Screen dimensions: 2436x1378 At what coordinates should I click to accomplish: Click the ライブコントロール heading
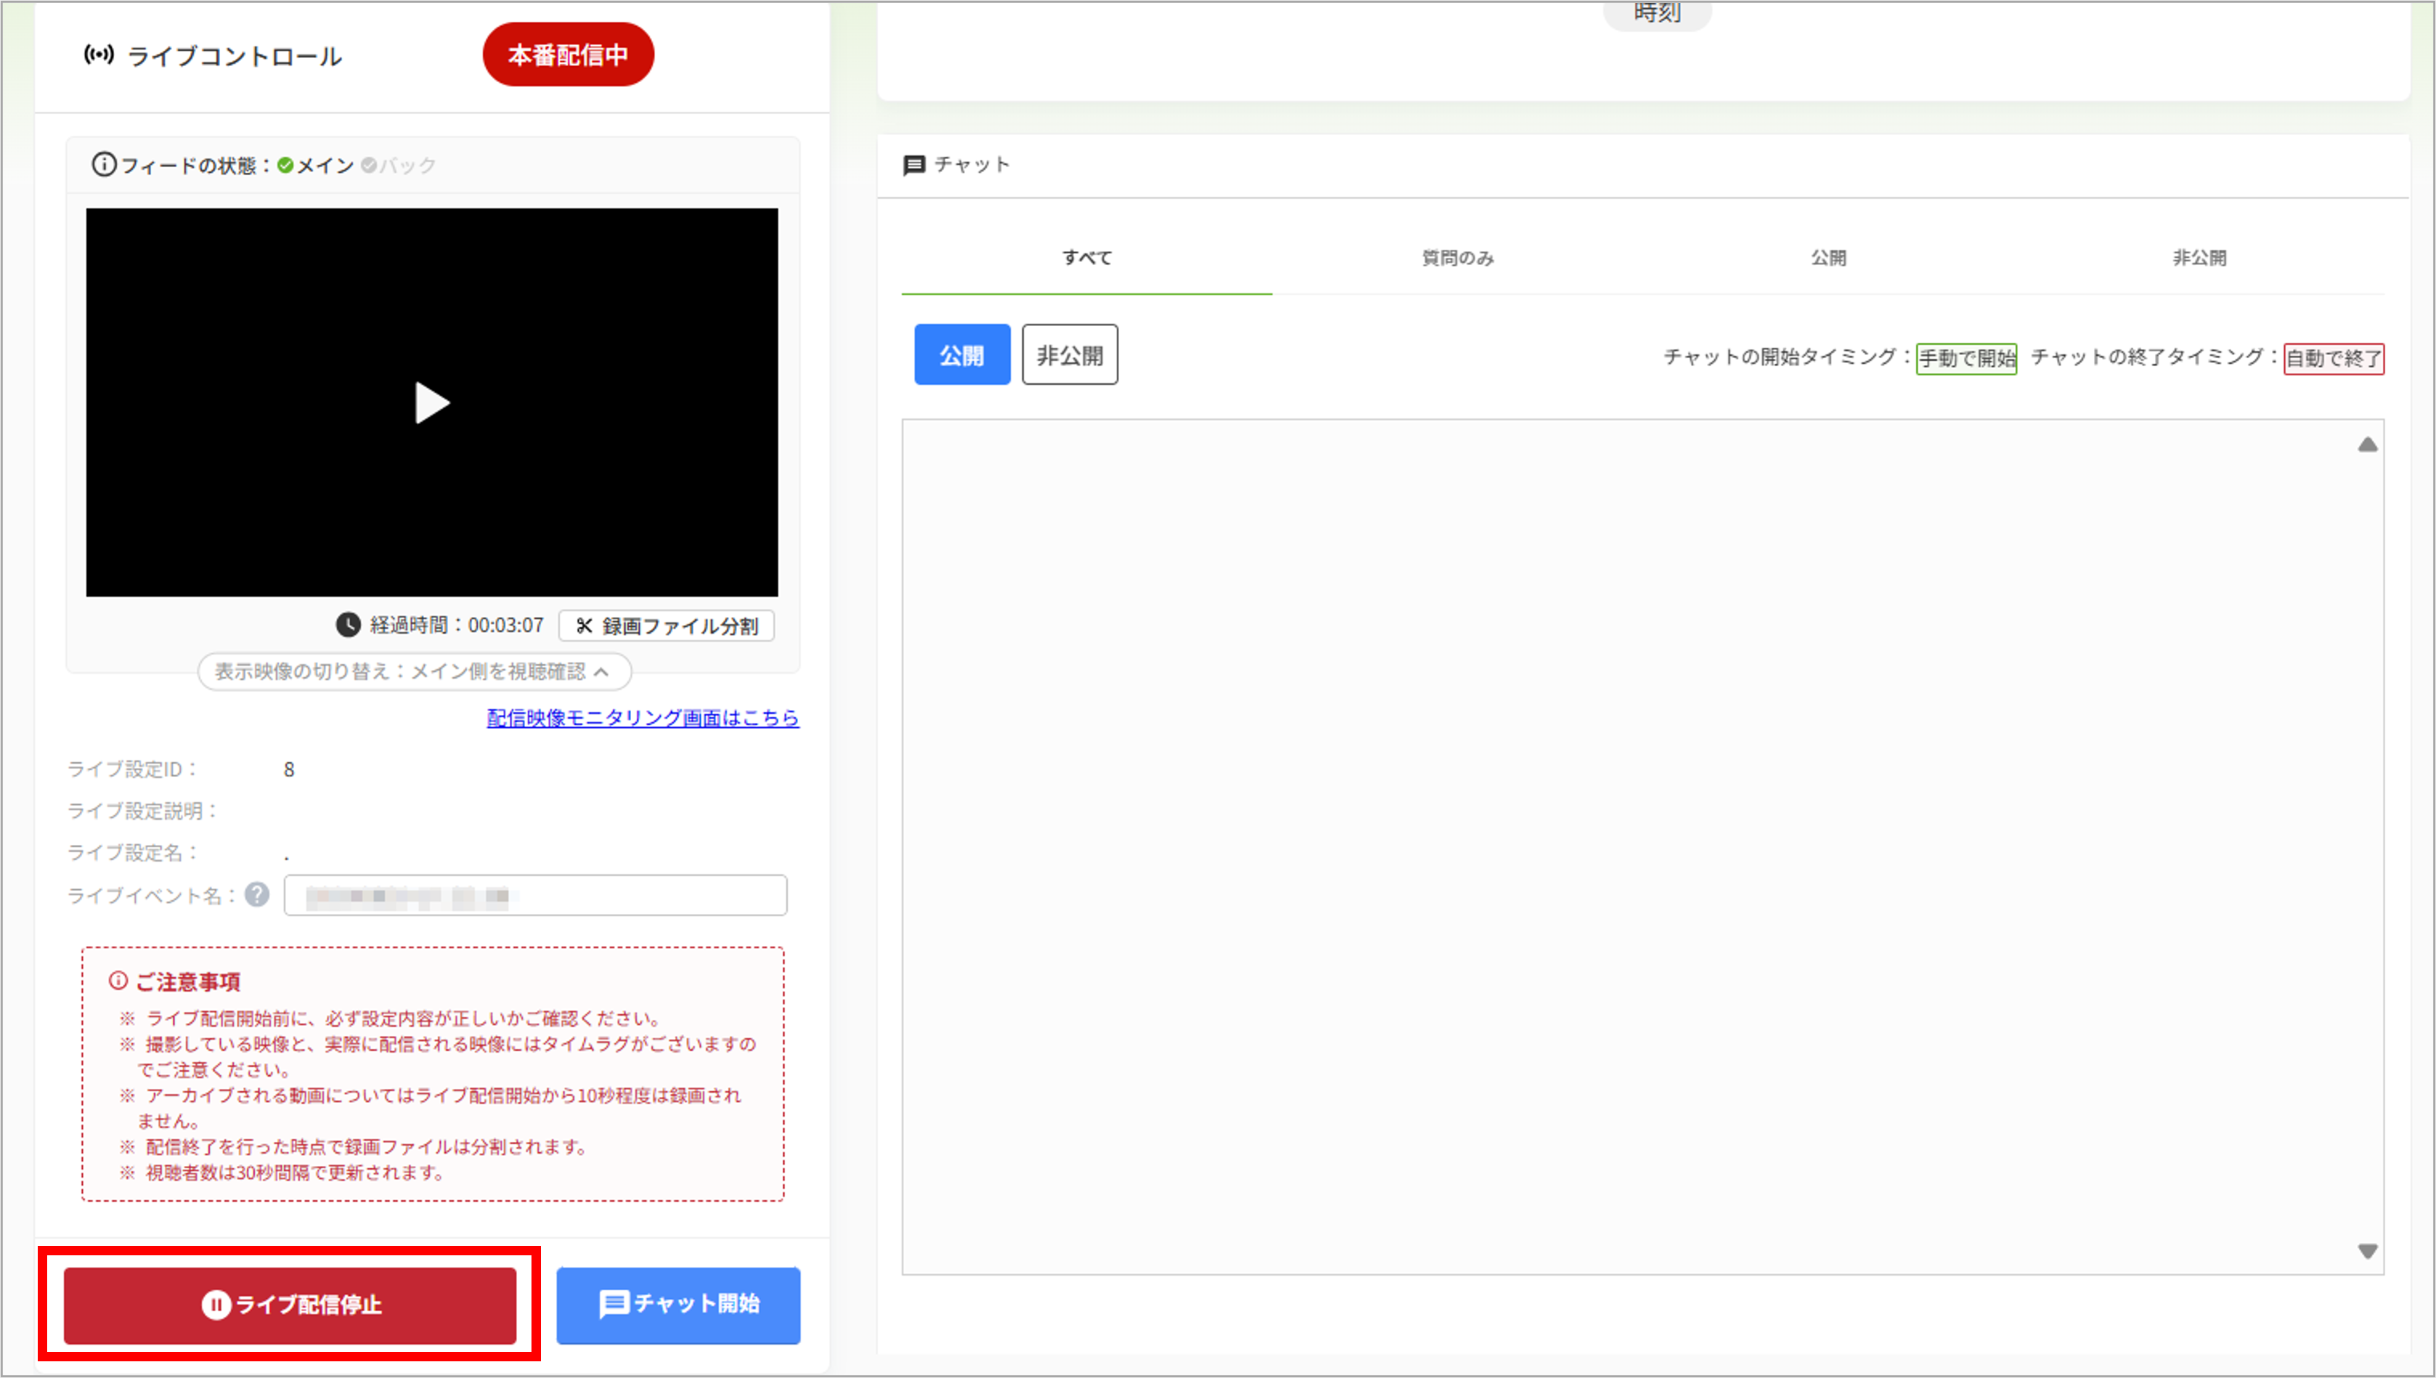pos(235,56)
